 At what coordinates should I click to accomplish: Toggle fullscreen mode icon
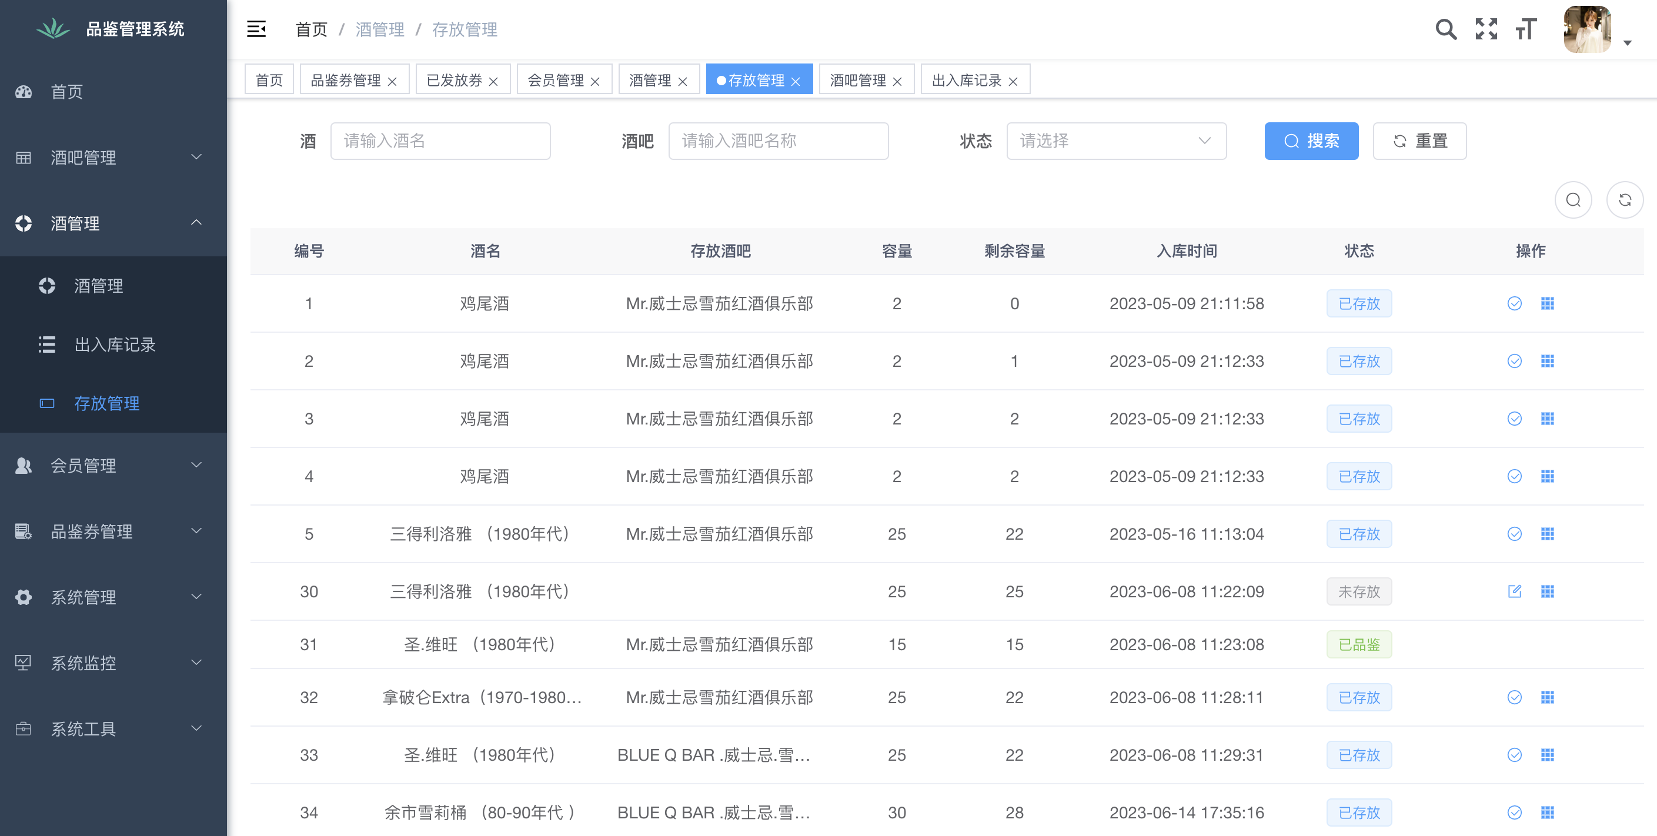click(1486, 29)
